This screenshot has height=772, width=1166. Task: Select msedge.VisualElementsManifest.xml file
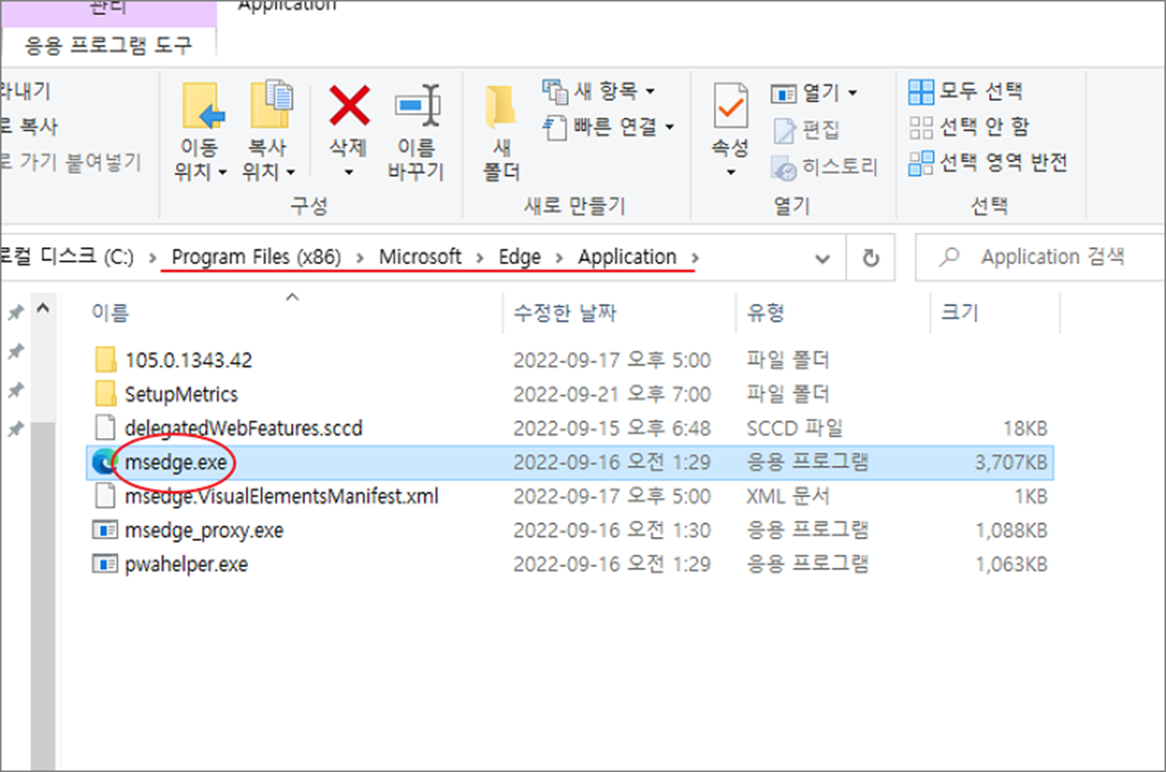282,496
